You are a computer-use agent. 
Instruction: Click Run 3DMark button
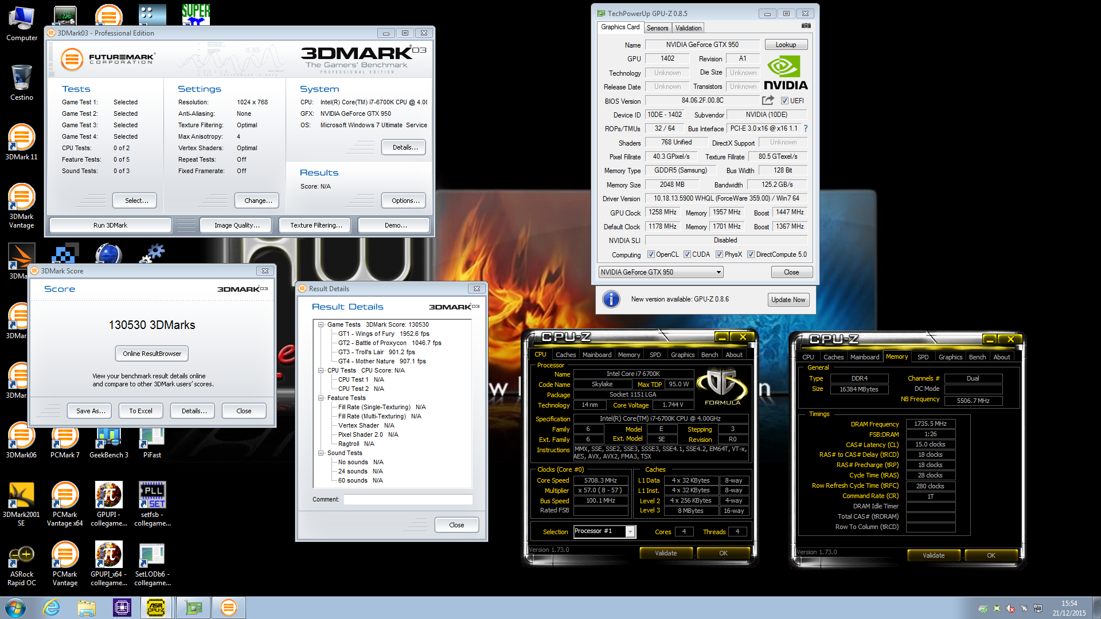tap(110, 225)
